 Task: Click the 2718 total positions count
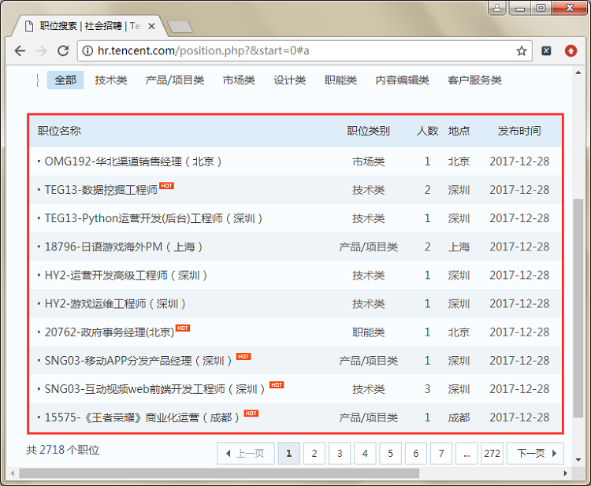point(52,450)
